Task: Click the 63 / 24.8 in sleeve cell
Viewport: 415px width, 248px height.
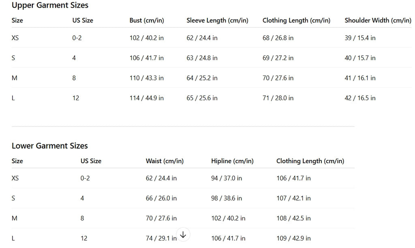Action: point(202,58)
